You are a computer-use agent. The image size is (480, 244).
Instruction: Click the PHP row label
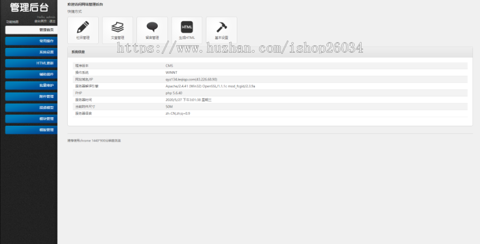tap(79, 93)
